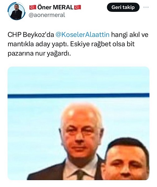Screen dimensions: 157x187
Task: Click the last line "pazarına nur yağardı."
Action: (39, 53)
